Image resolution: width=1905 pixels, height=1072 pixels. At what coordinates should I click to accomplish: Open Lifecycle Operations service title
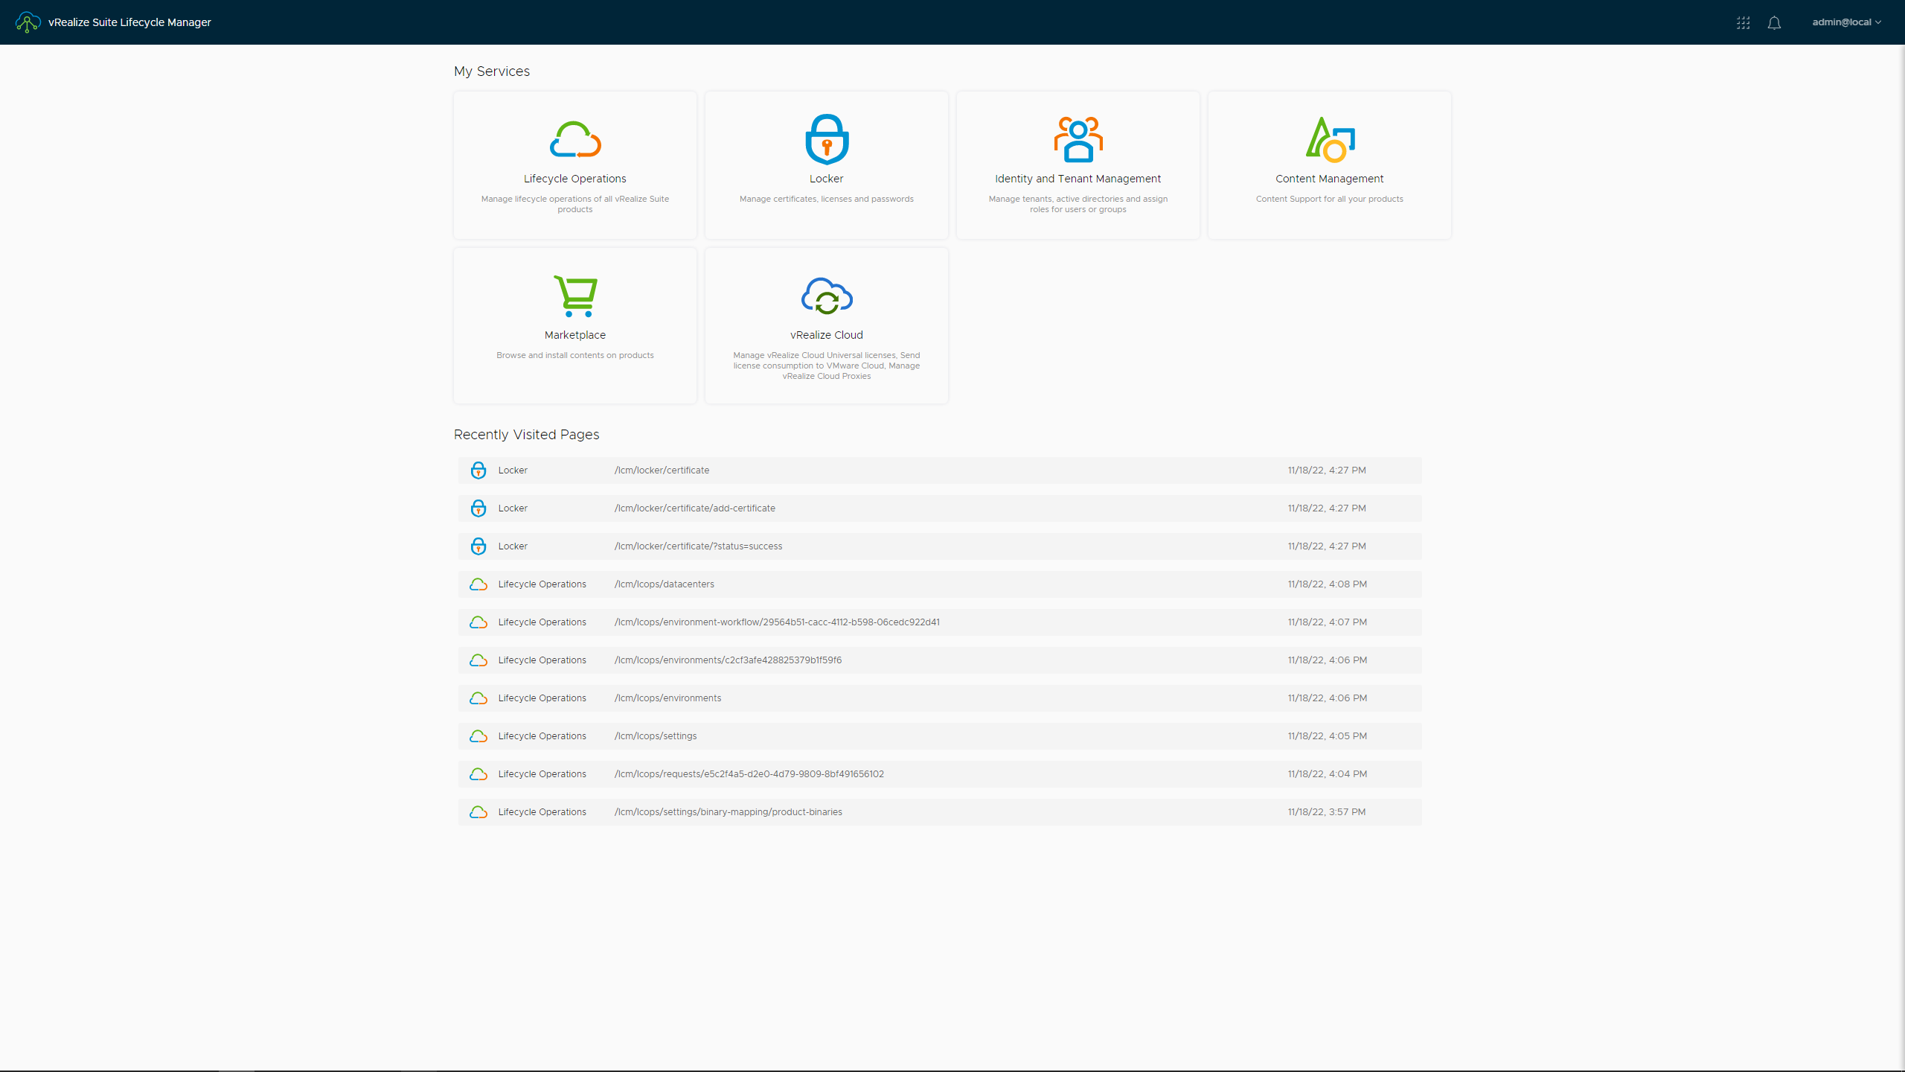click(x=575, y=179)
